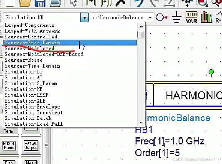Select the Term palette component

point(8,131)
